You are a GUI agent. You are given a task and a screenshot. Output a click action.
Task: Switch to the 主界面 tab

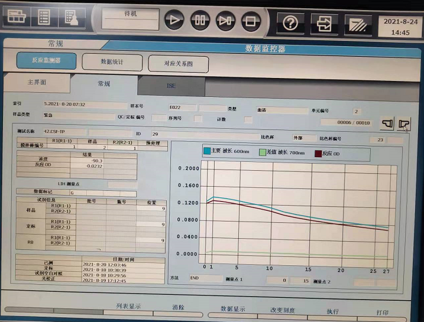[x=37, y=82]
